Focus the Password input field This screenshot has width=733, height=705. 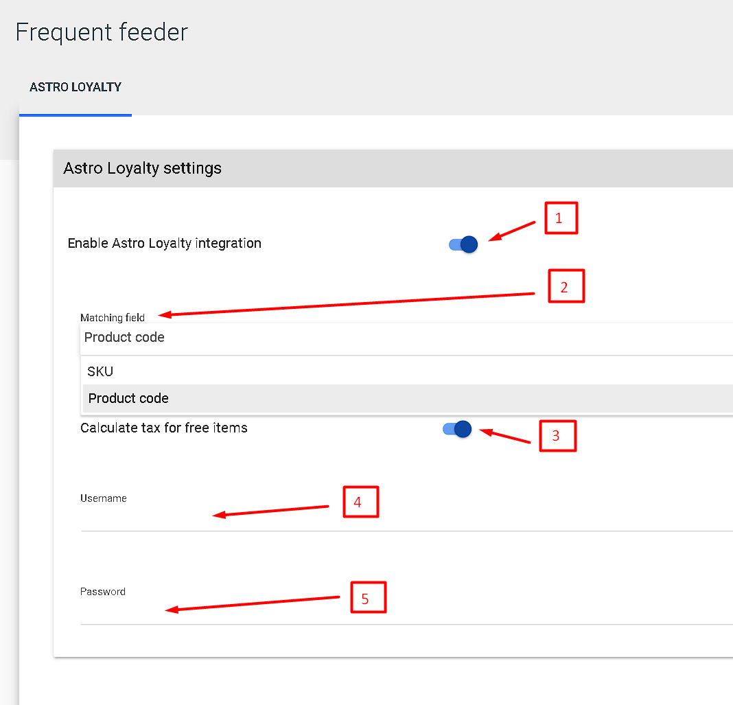[405, 613]
